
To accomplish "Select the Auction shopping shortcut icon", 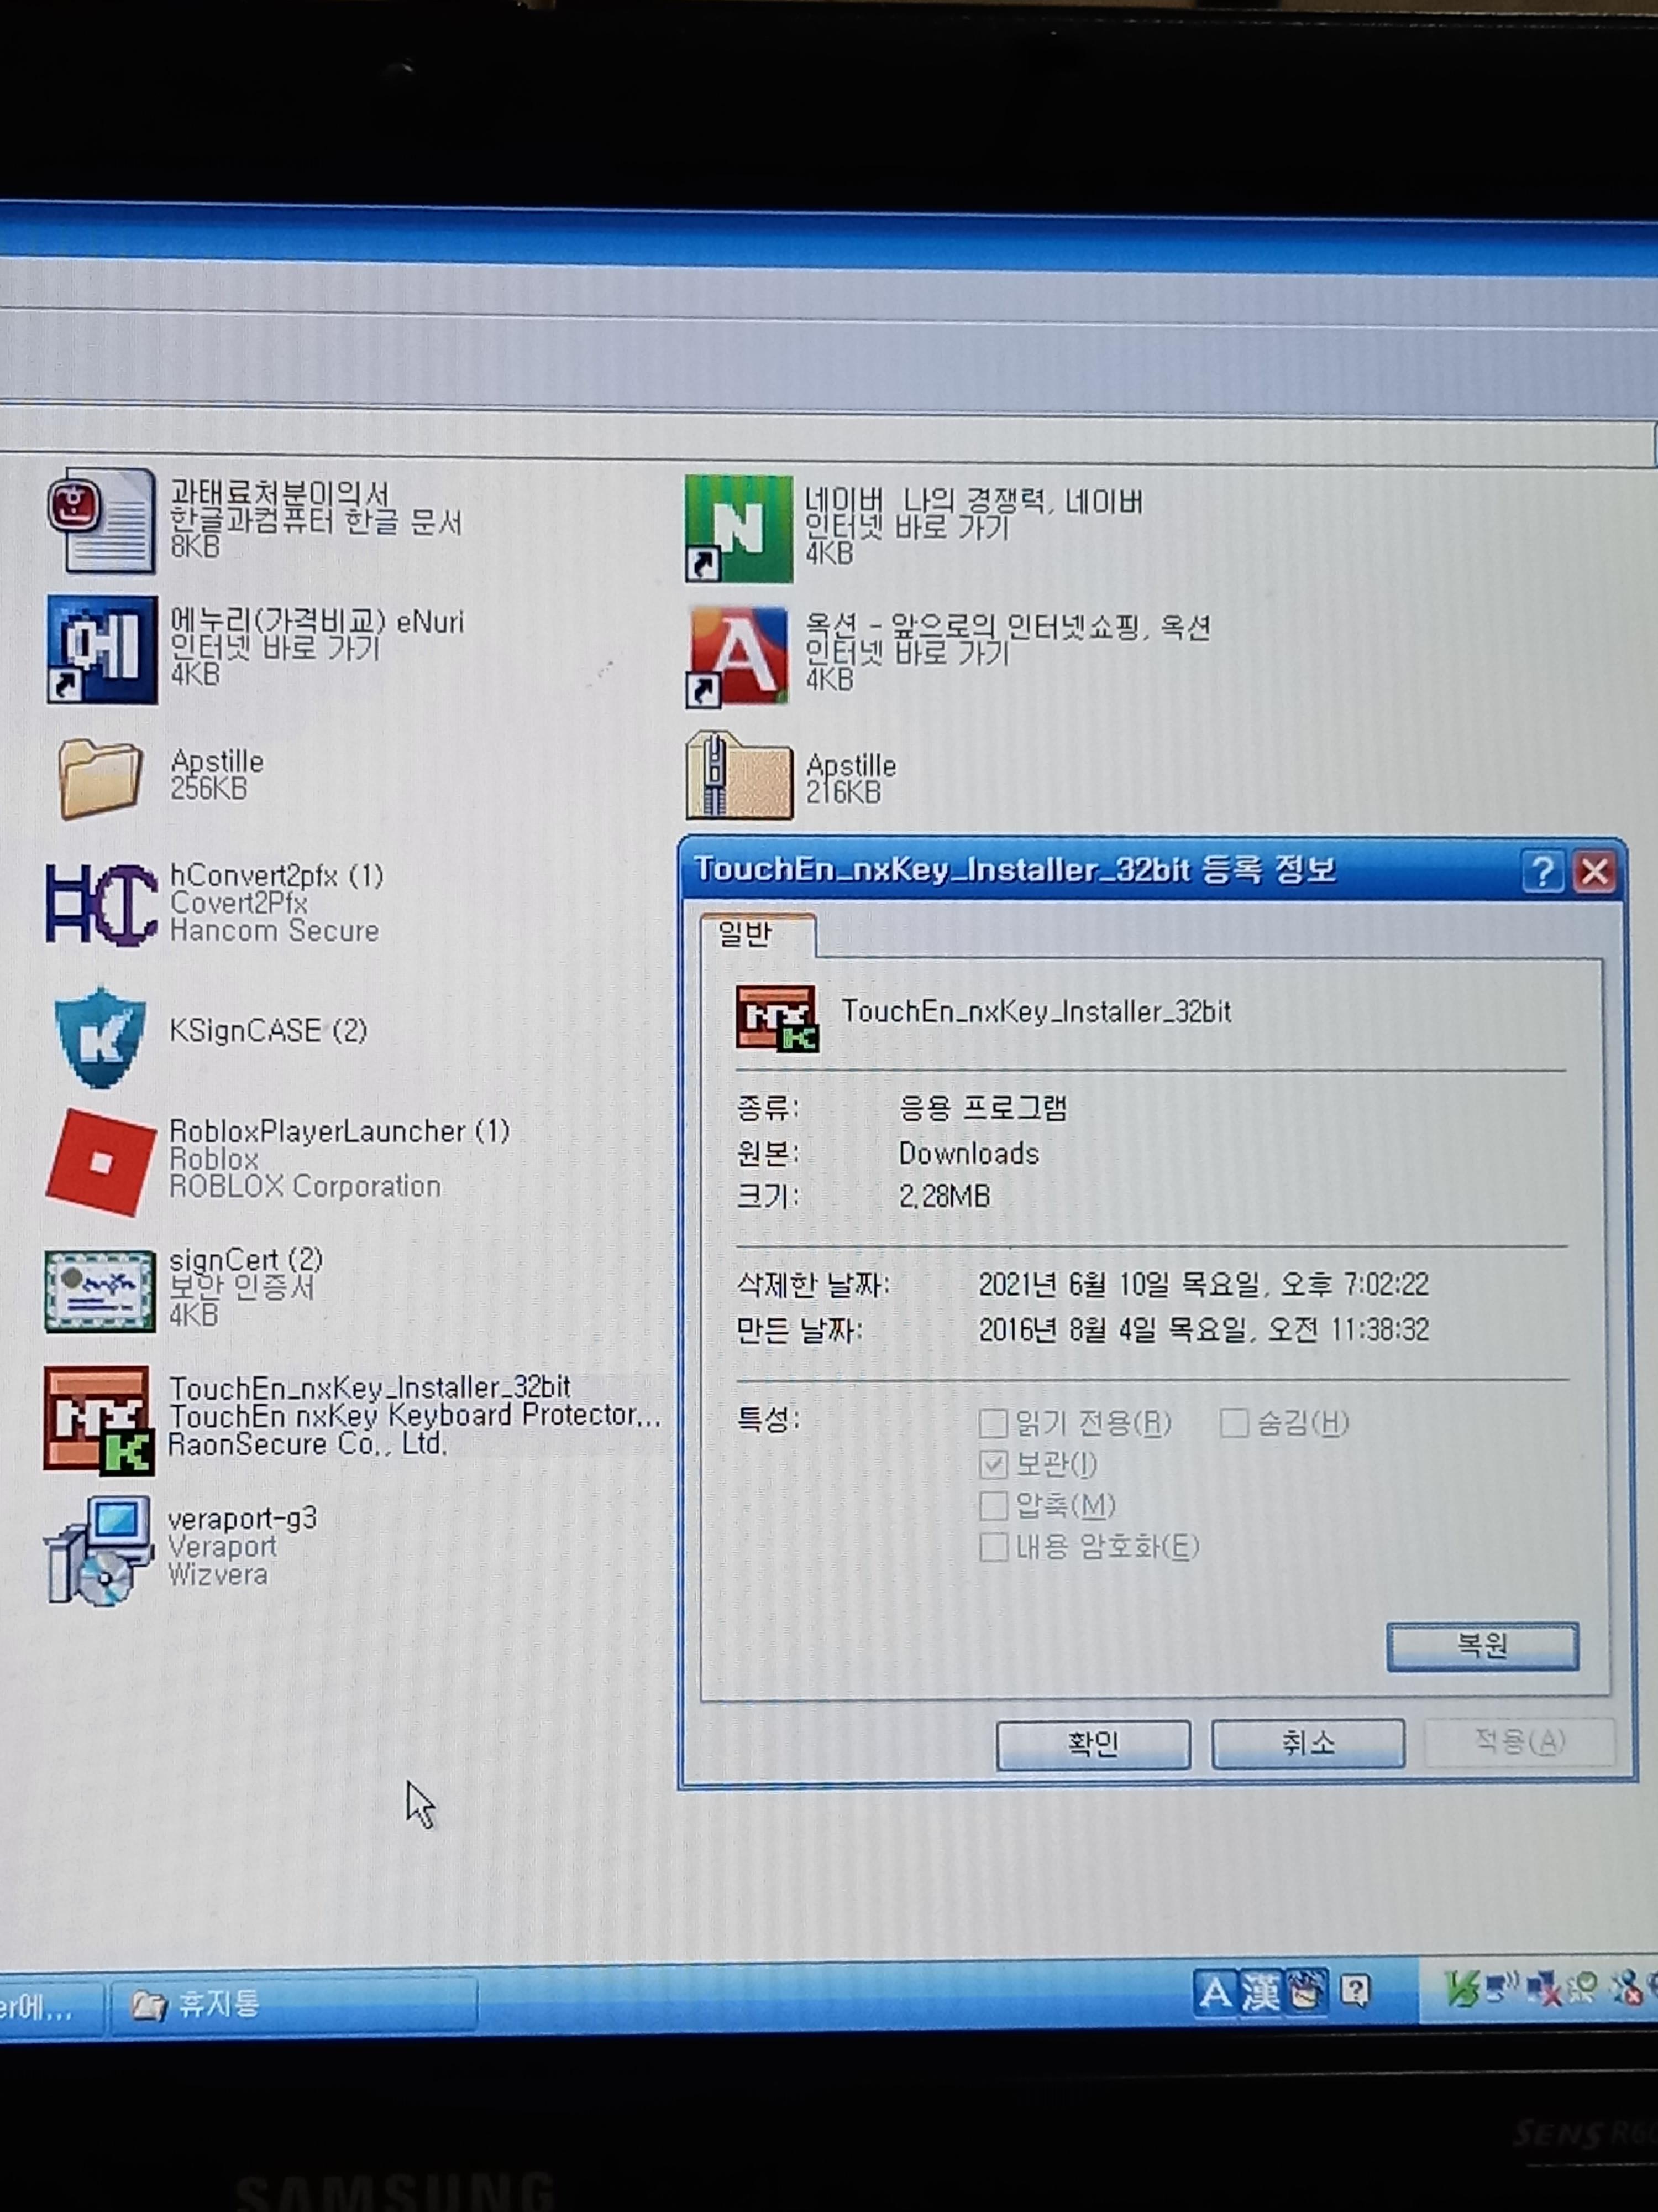I will [738, 656].
